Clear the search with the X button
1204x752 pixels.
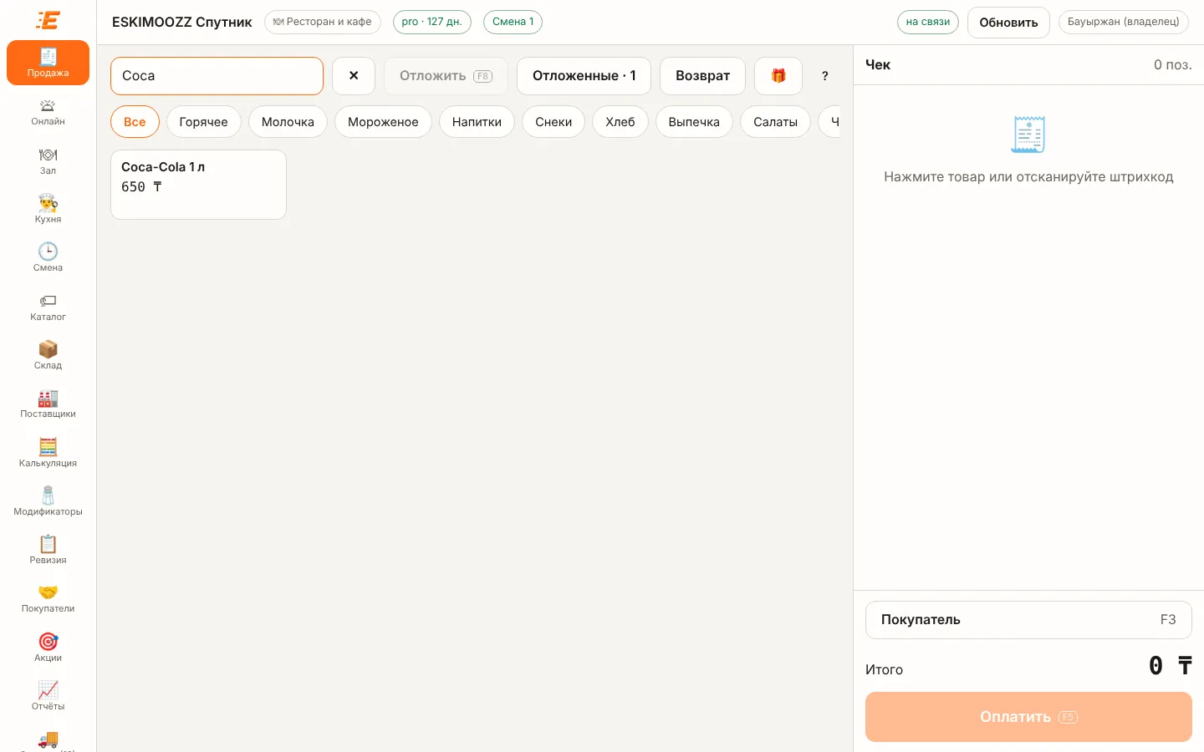[354, 76]
